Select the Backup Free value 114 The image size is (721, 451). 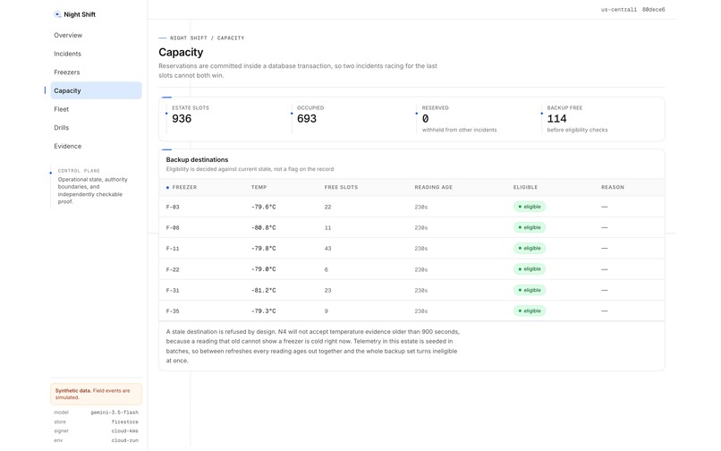(556, 118)
